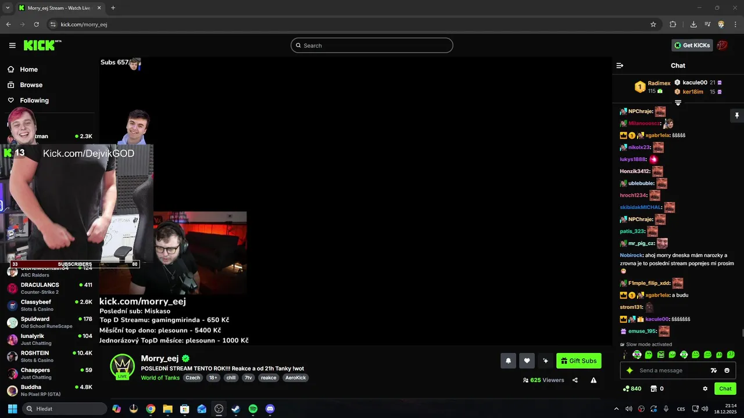The height and width of the screenshot is (418, 744).
Task: Open the user profile avatar menu
Action: click(722, 45)
